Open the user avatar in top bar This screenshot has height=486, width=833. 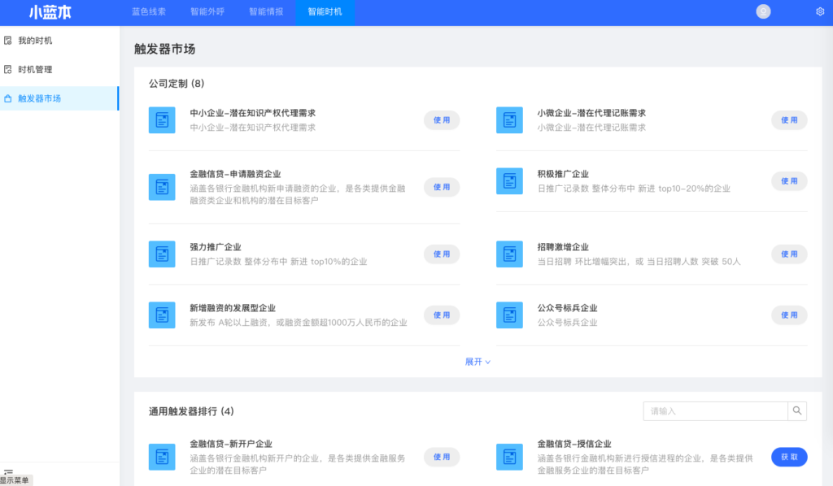click(763, 11)
